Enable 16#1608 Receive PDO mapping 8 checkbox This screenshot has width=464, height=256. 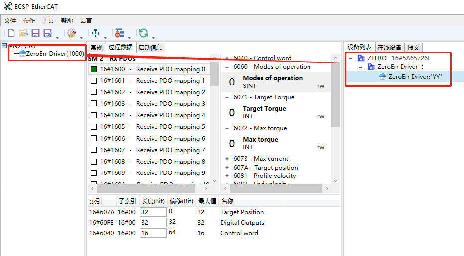point(94,162)
